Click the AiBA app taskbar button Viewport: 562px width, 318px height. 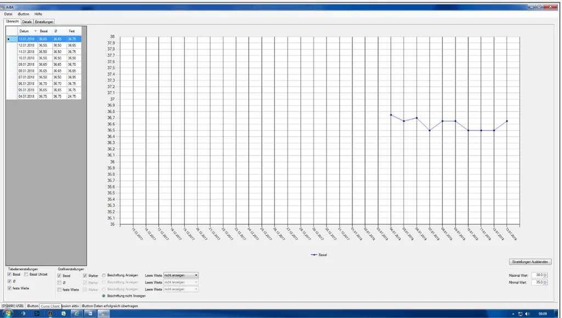[104, 314]
